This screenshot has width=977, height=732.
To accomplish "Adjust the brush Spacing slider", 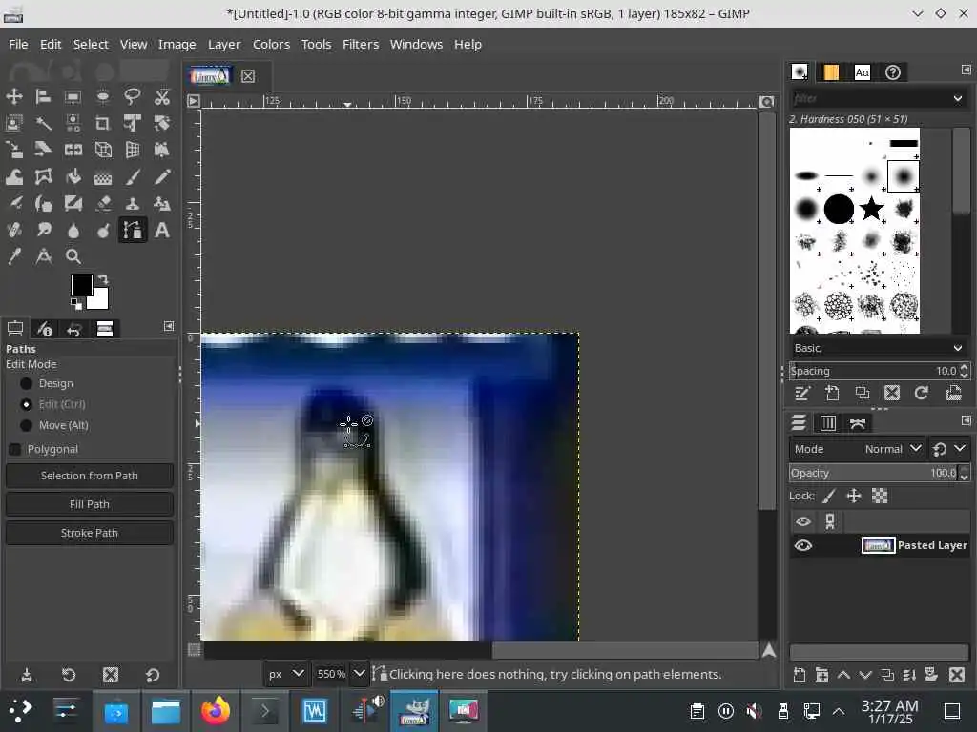I will [x=874, y=371].
